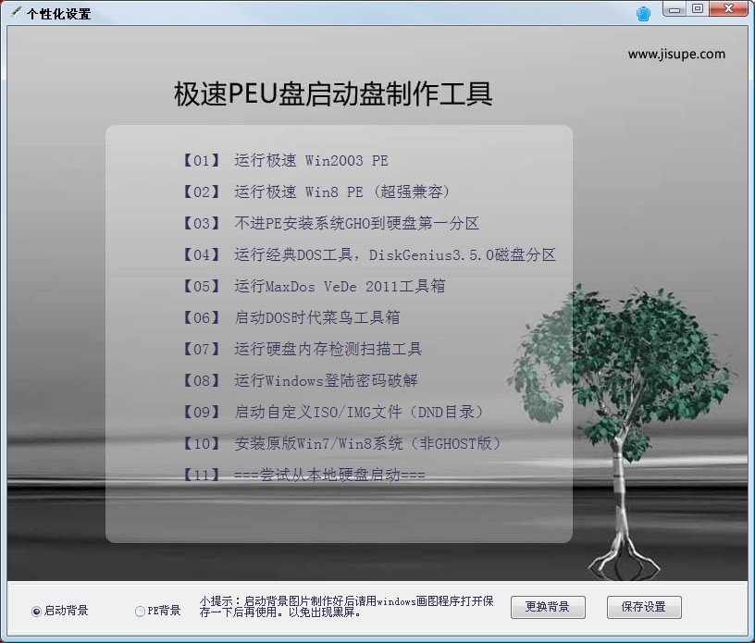Select entry 05 运行MaxDos VeDe 2011工具箱
This screenshot has height=643, width=755.
click(313, 286)
